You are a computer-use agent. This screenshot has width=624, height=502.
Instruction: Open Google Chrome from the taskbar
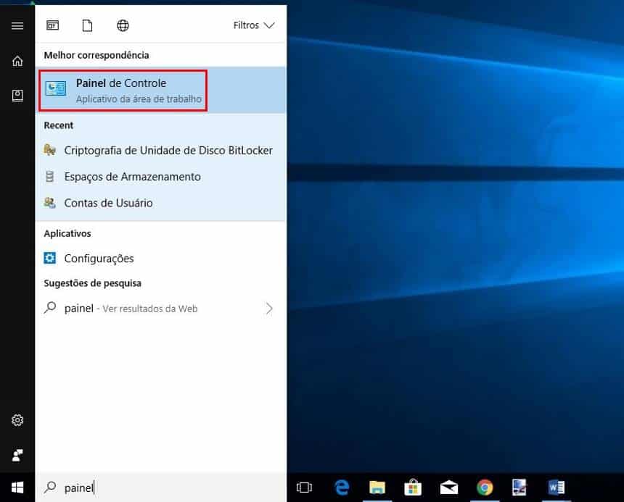485,488
